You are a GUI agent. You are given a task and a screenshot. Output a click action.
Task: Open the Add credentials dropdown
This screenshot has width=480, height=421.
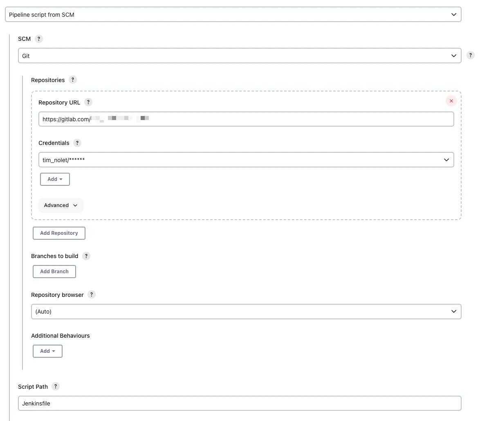[55, 179]
